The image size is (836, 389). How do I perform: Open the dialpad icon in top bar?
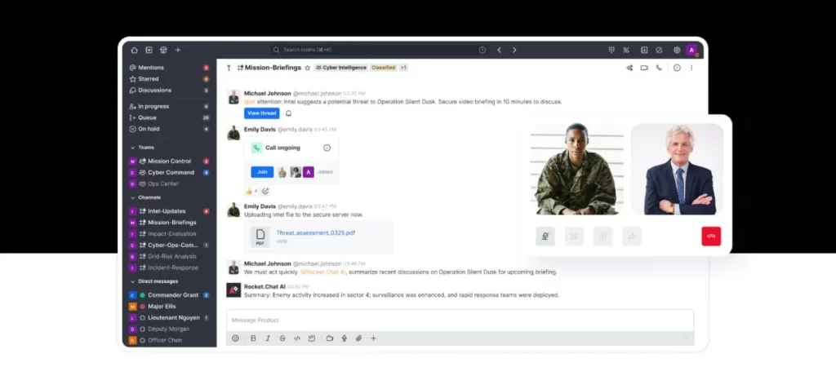coord(611,50)
